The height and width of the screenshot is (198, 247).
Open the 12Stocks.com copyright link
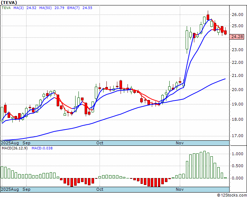[x=232, y=195]
